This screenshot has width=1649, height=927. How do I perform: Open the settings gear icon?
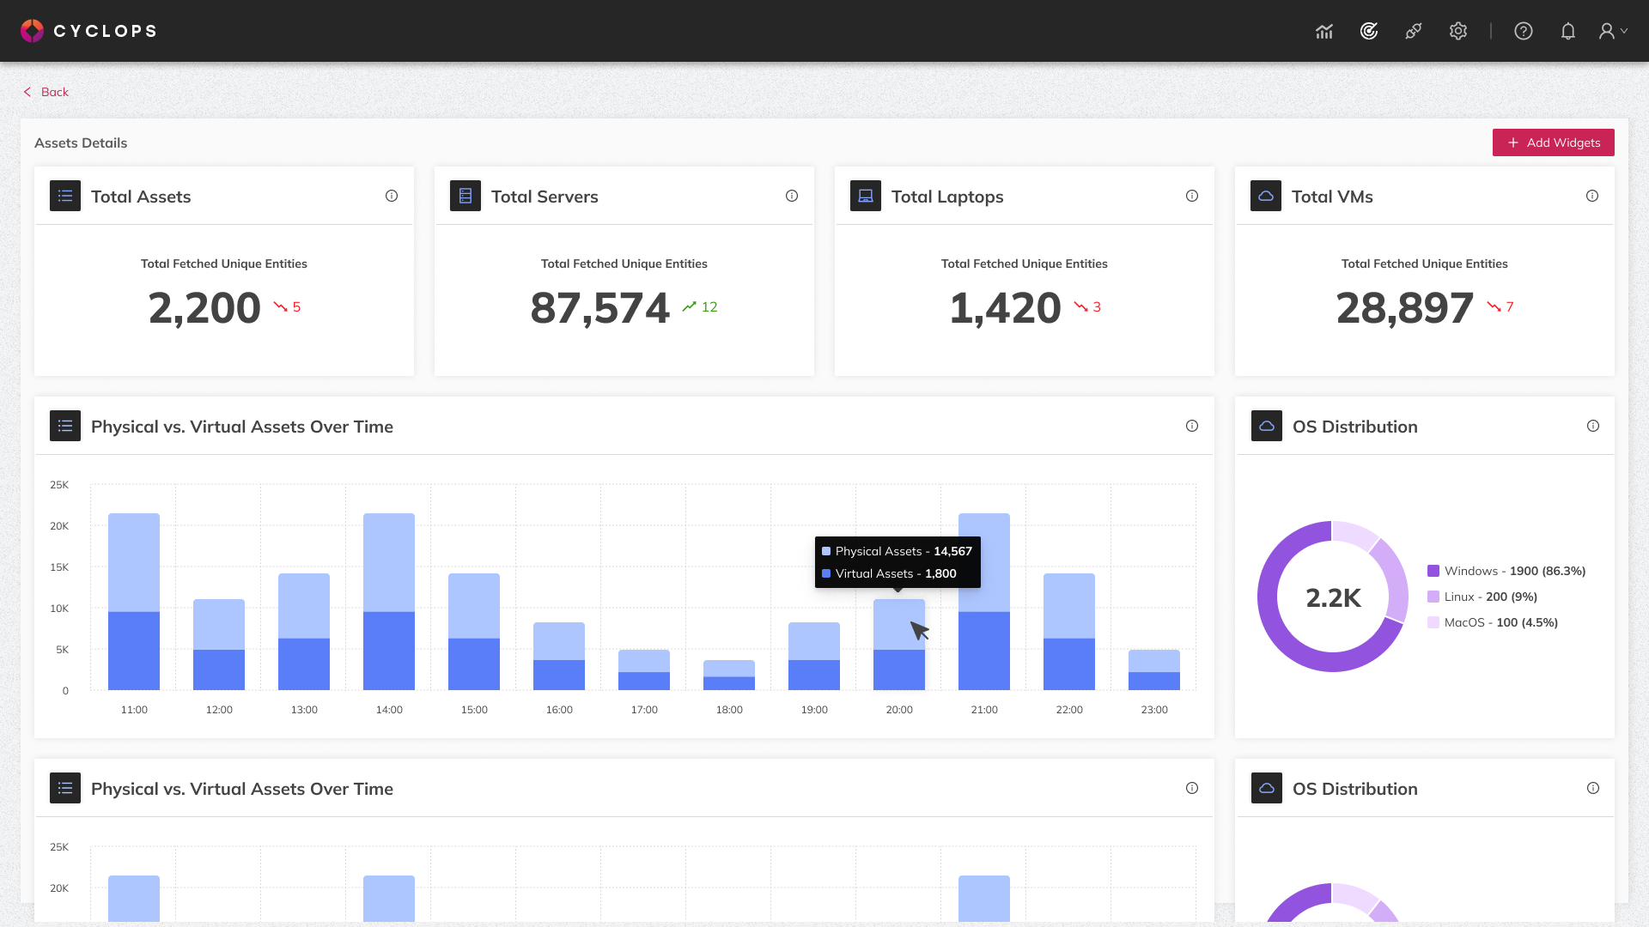tap(1458, 31)
